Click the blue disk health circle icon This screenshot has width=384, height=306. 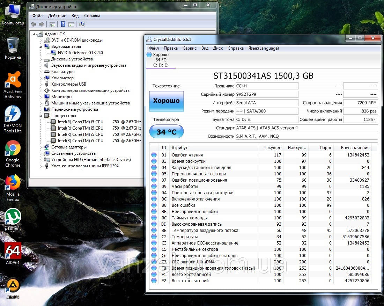tap(149, 54)
